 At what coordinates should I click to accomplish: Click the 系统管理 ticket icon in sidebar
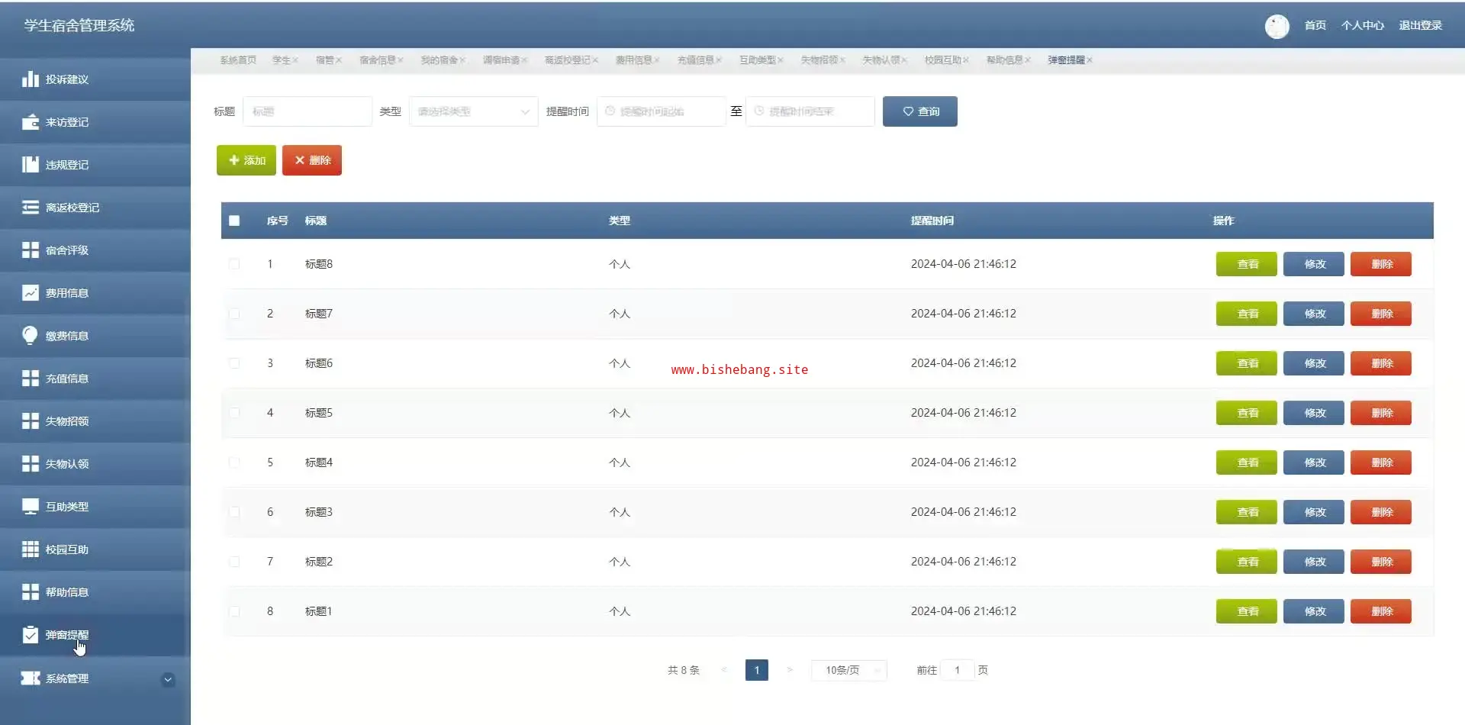tap(30, 678)
